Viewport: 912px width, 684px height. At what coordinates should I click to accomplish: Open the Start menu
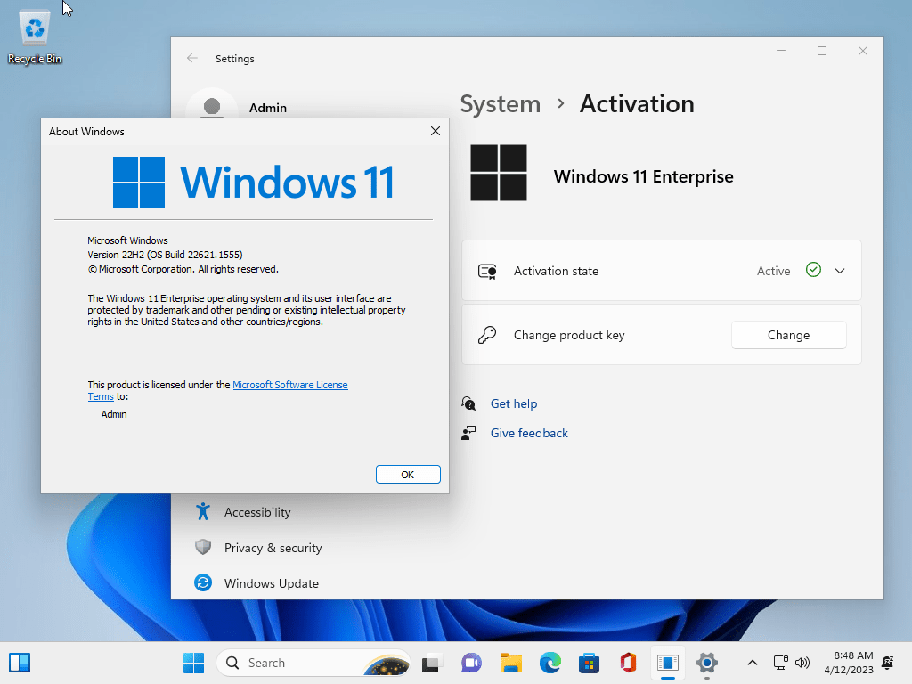pos(193,663)
